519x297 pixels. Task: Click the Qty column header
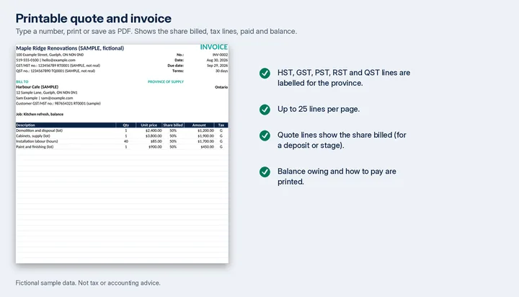[x=125, y=125]
